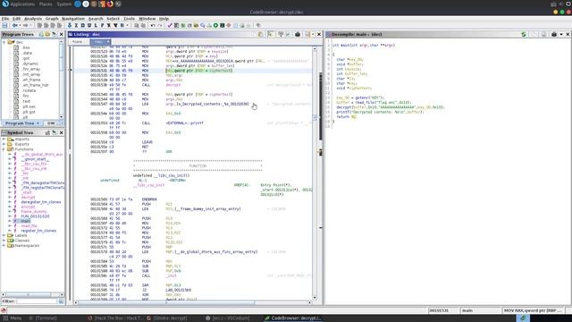
Task: Open the Navigation menu
Action: 73,19
